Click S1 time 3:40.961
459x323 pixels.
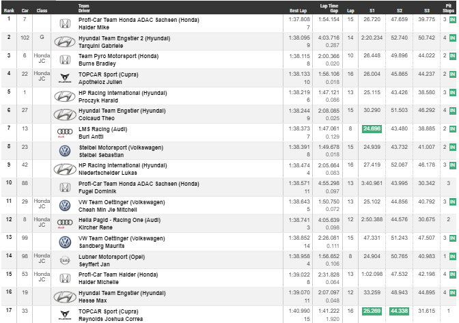pyautogui.click(x=372, y=183)
